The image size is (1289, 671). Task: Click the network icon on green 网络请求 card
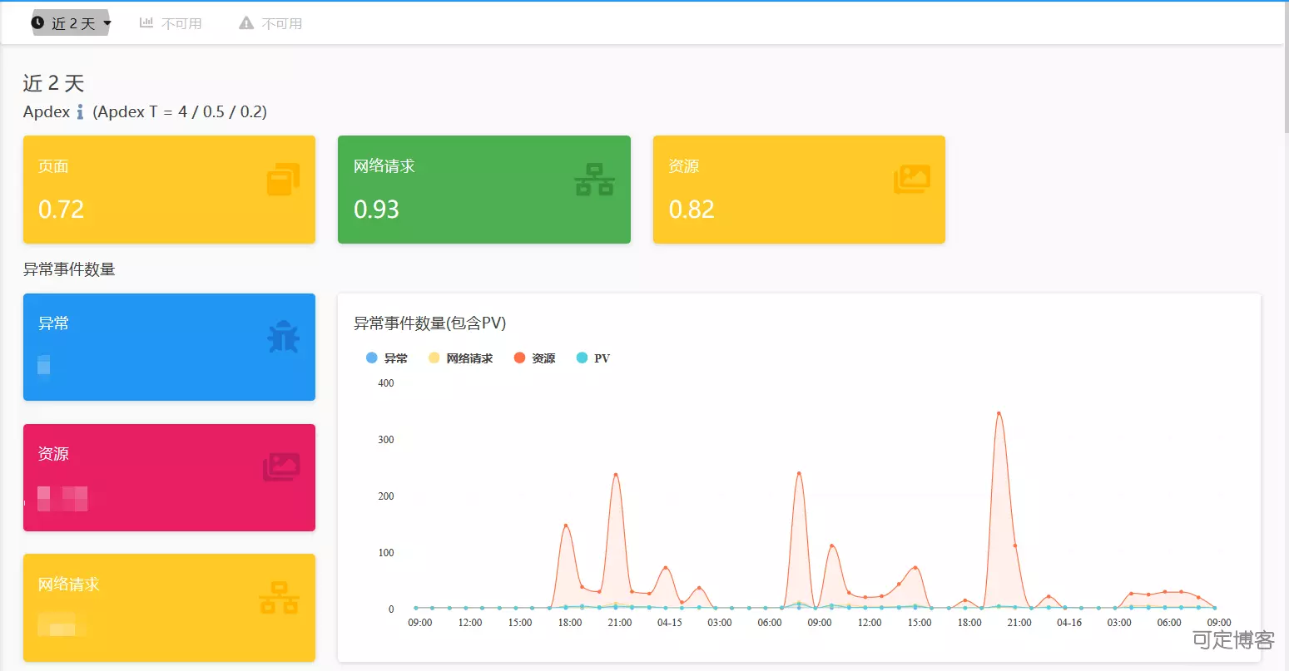[594, 180]
